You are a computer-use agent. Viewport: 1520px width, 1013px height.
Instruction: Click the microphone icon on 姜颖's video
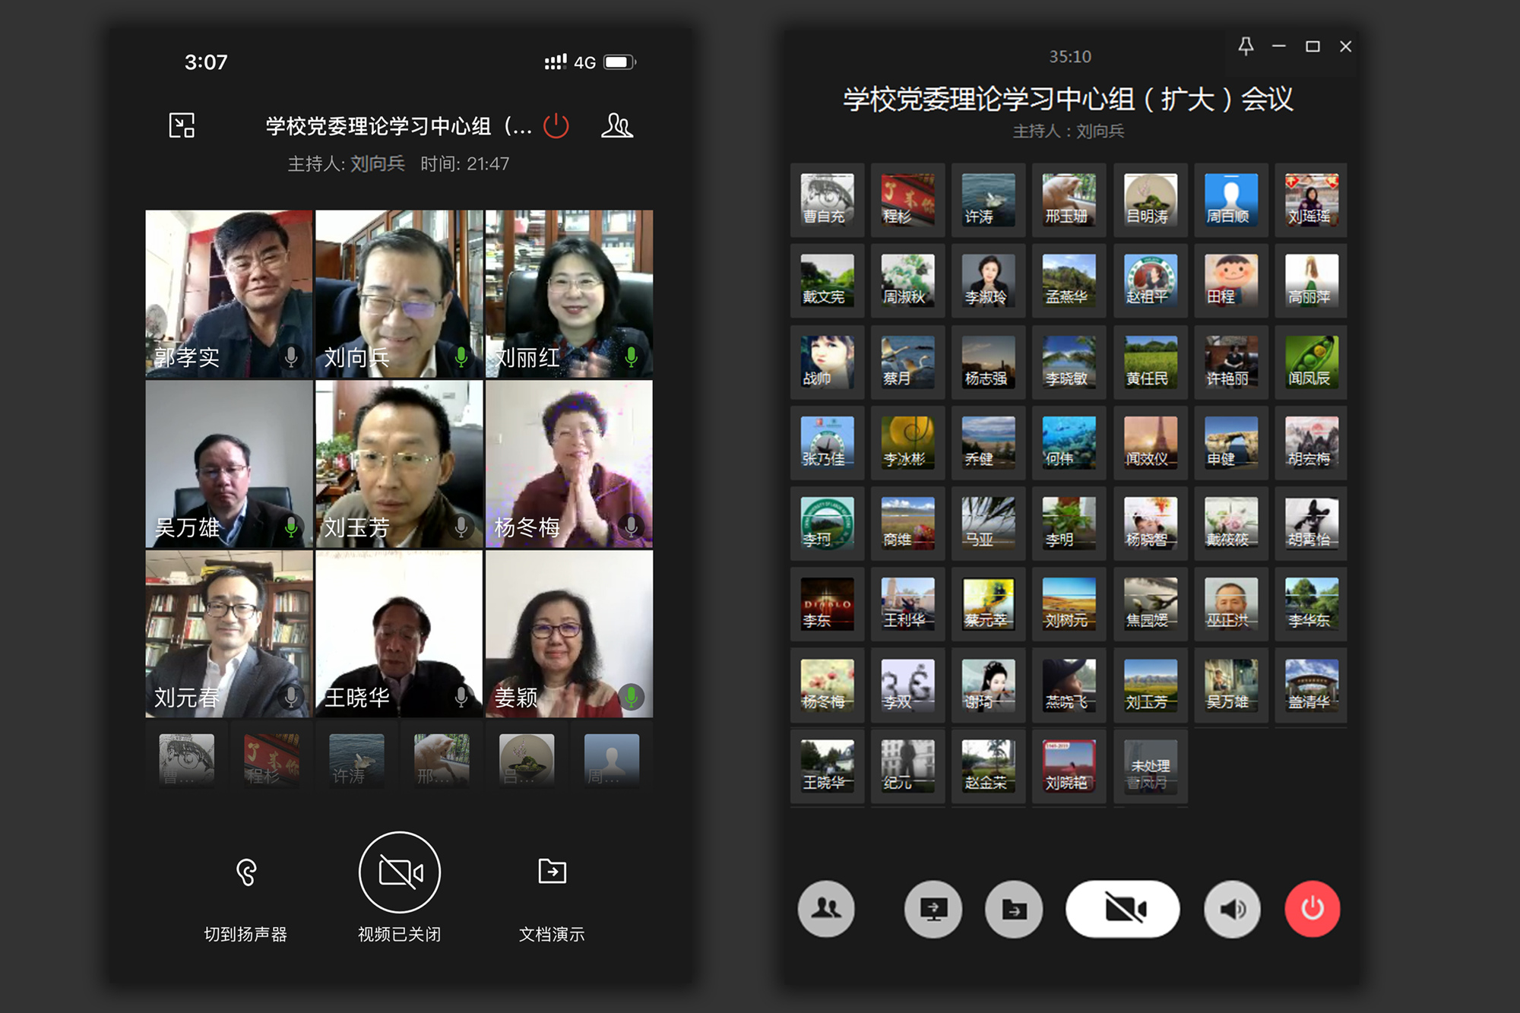[631, 695]
